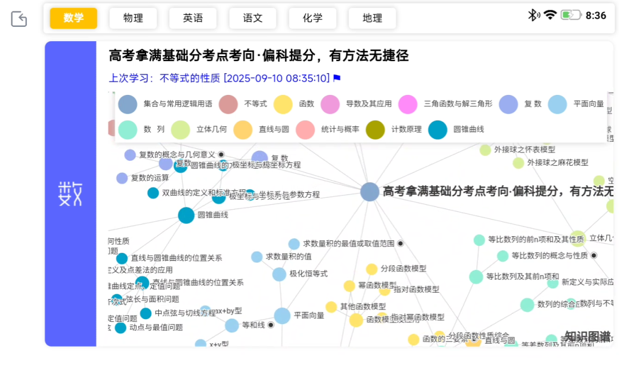Toggle marker beside 求数量积的最值或取值范围
This screenshot has width=619, height=370.
400,244
